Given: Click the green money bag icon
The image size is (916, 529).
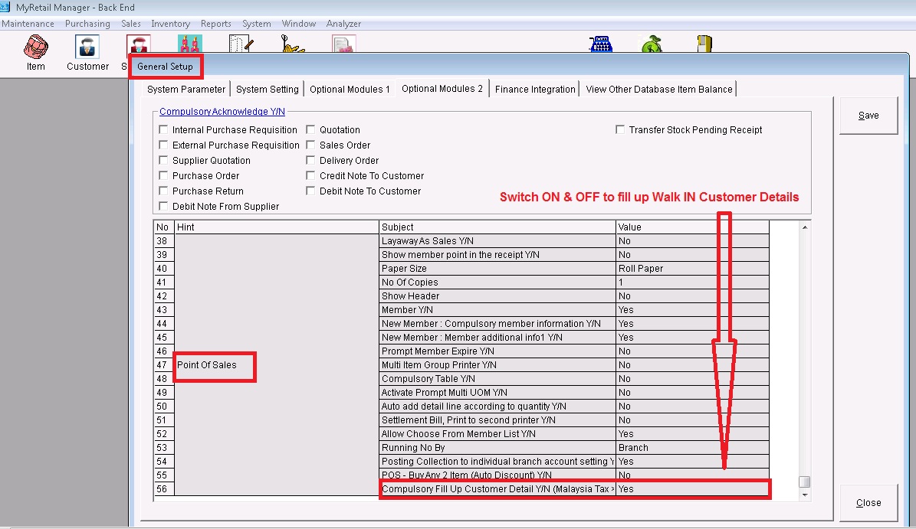Looking at the screenshot, I should pyautogui.click(x=651, y=45).
